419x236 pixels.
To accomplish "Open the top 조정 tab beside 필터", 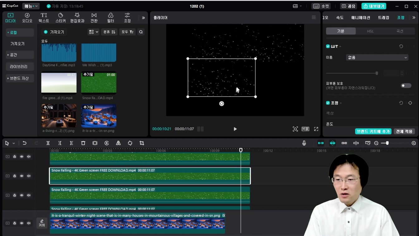I will 127,18.
